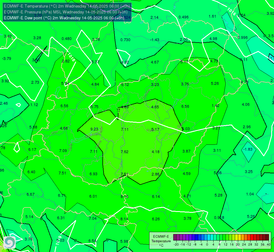Click the 4.06 dew point value
Viewport: 274px width, 252px height.
point(246,104)
